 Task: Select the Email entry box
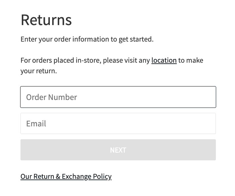[132, 123]
